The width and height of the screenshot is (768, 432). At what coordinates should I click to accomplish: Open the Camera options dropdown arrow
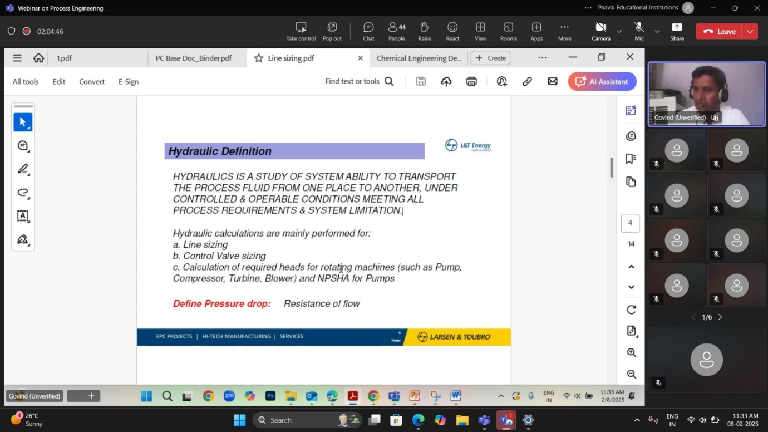click(x=619, y=31)
